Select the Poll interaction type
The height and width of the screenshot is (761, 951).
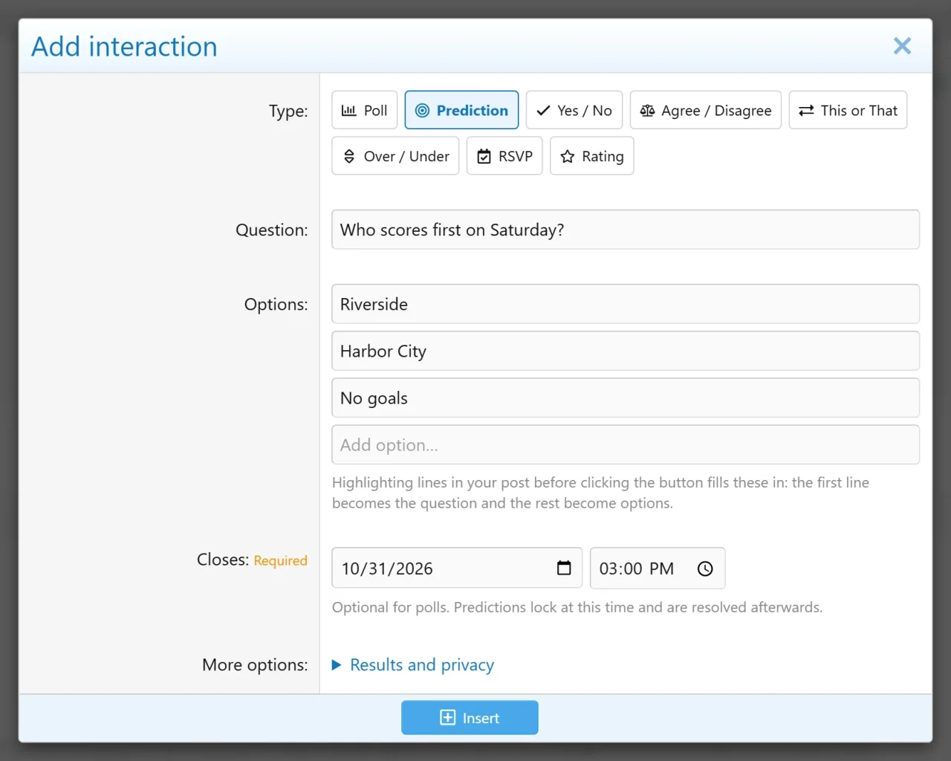coord(364,110)
